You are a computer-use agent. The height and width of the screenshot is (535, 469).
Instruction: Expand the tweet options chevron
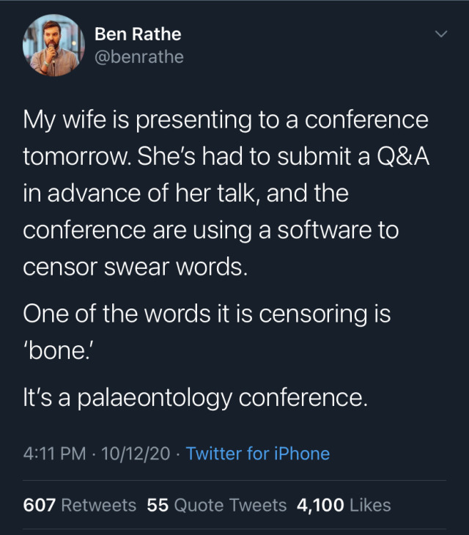click(x=441, y=34)
